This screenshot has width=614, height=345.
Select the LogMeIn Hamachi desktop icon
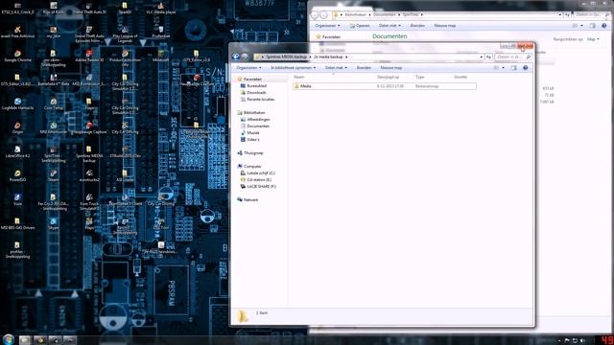[x=17, y=103]
